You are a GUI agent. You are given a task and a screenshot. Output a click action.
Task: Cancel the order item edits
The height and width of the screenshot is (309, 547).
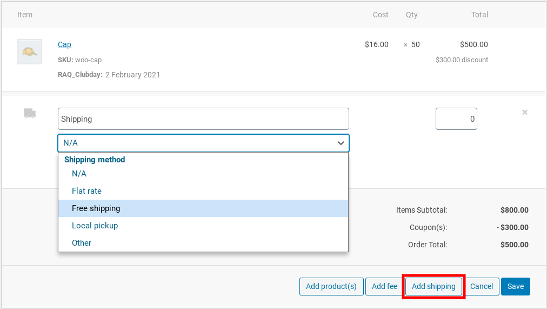(x=482, y=286)
